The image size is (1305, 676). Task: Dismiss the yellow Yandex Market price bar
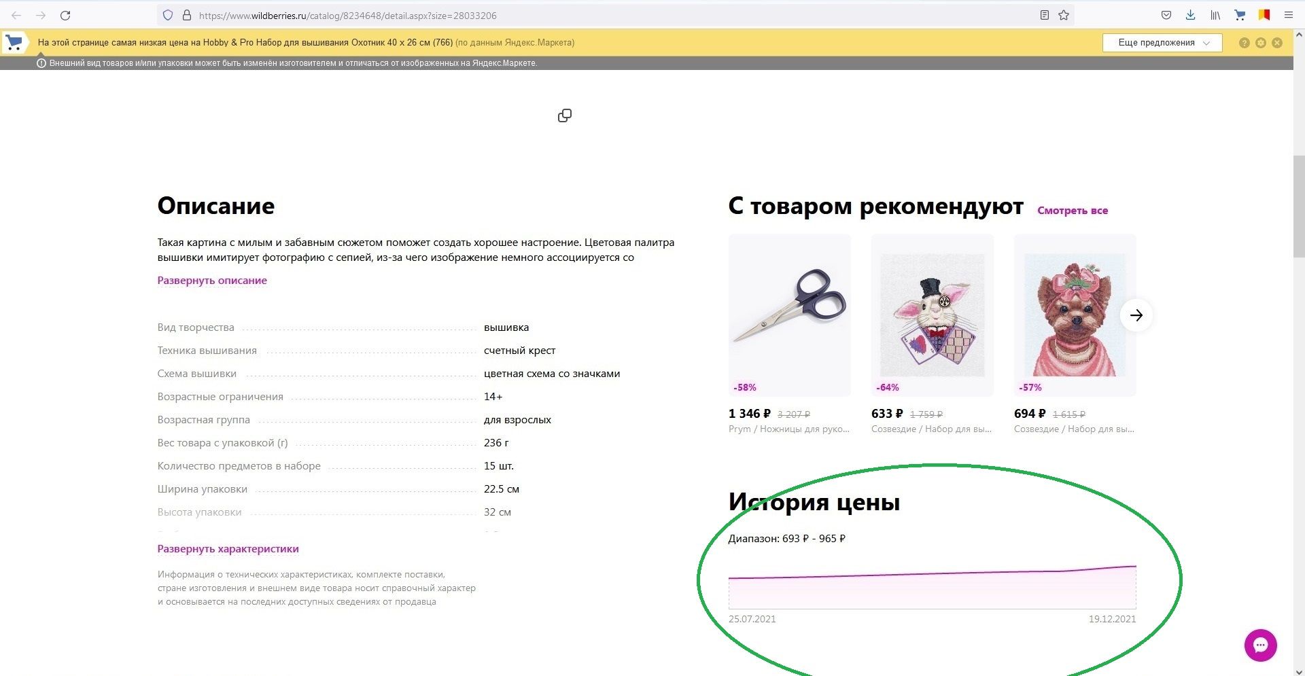(x=1277, y=43)
